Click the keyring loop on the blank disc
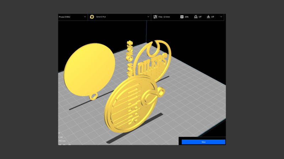Screen dimensions: 284x159 pos(94,96)
